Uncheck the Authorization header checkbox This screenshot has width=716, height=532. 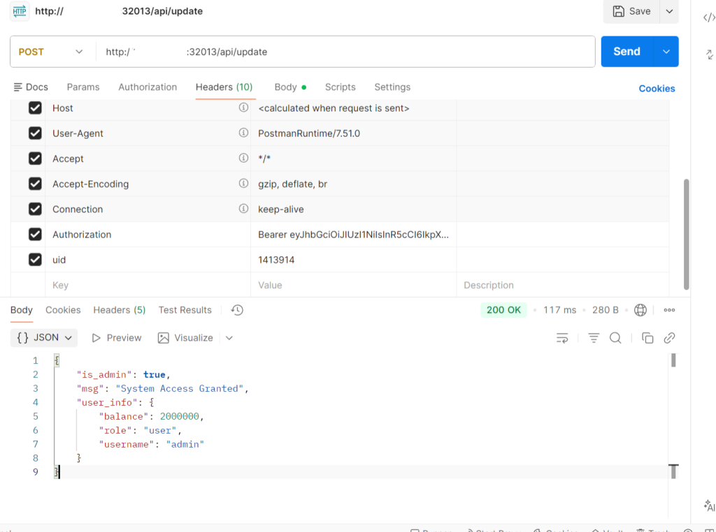click(x=35, y=235)
